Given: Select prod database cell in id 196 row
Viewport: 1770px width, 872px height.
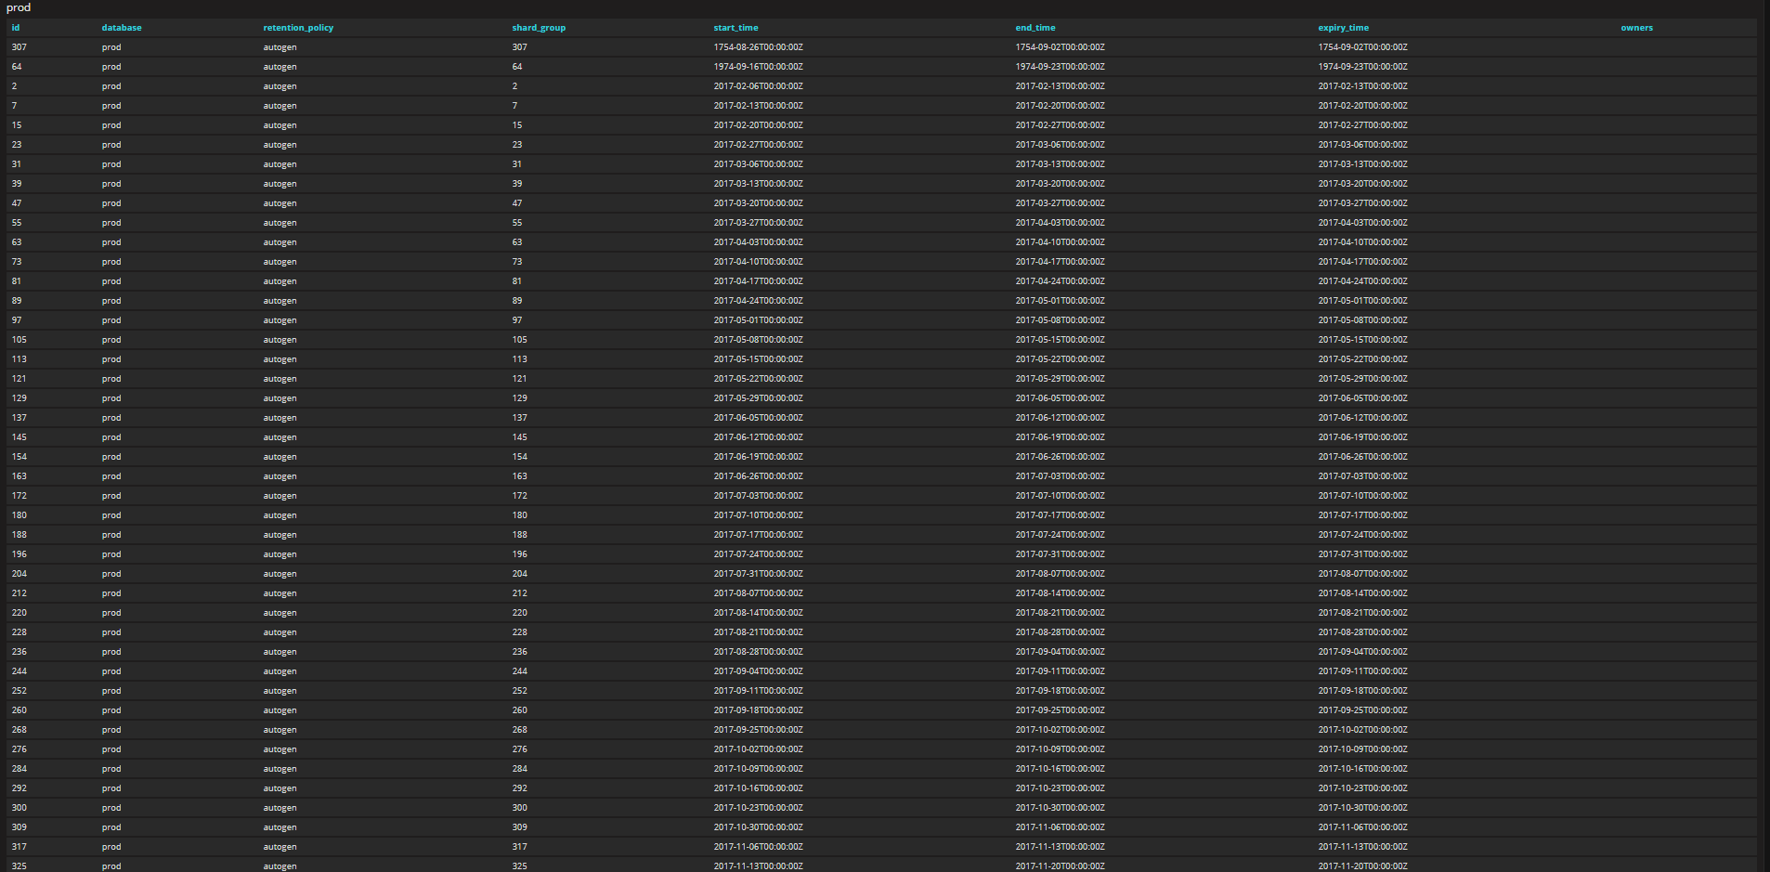Looking at the screenshot, I should (111, 554).
